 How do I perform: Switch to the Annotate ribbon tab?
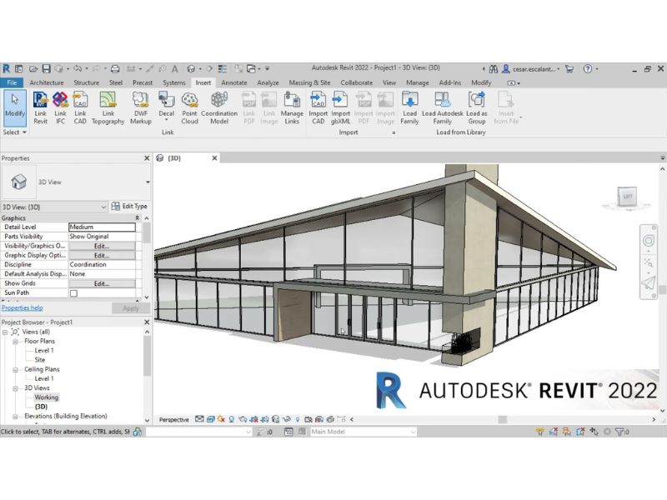coord(234,82)
